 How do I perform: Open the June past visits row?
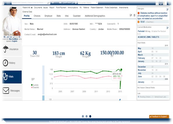(x=153, y=77)
